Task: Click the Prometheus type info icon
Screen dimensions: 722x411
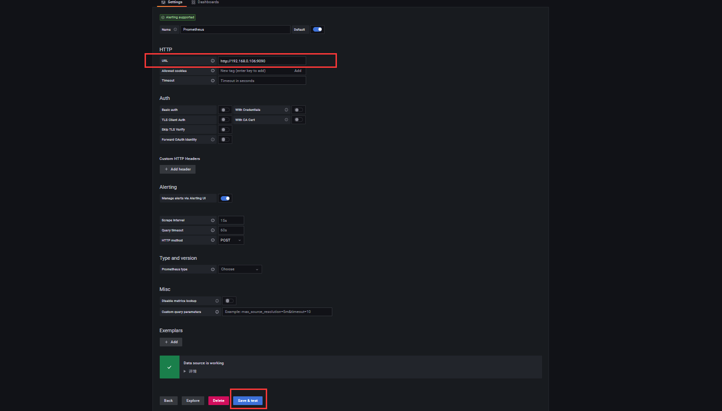Action: tap(213, 269)
